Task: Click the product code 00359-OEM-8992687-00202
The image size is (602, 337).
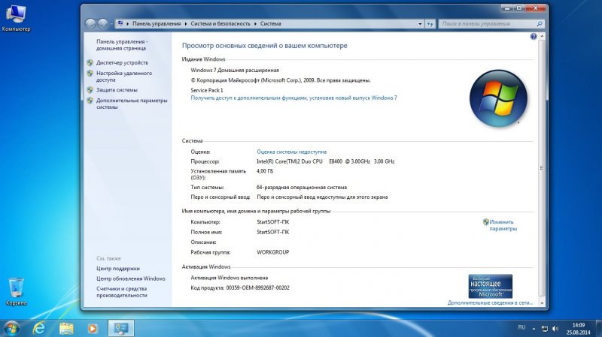Action: (x=257, y=287)
